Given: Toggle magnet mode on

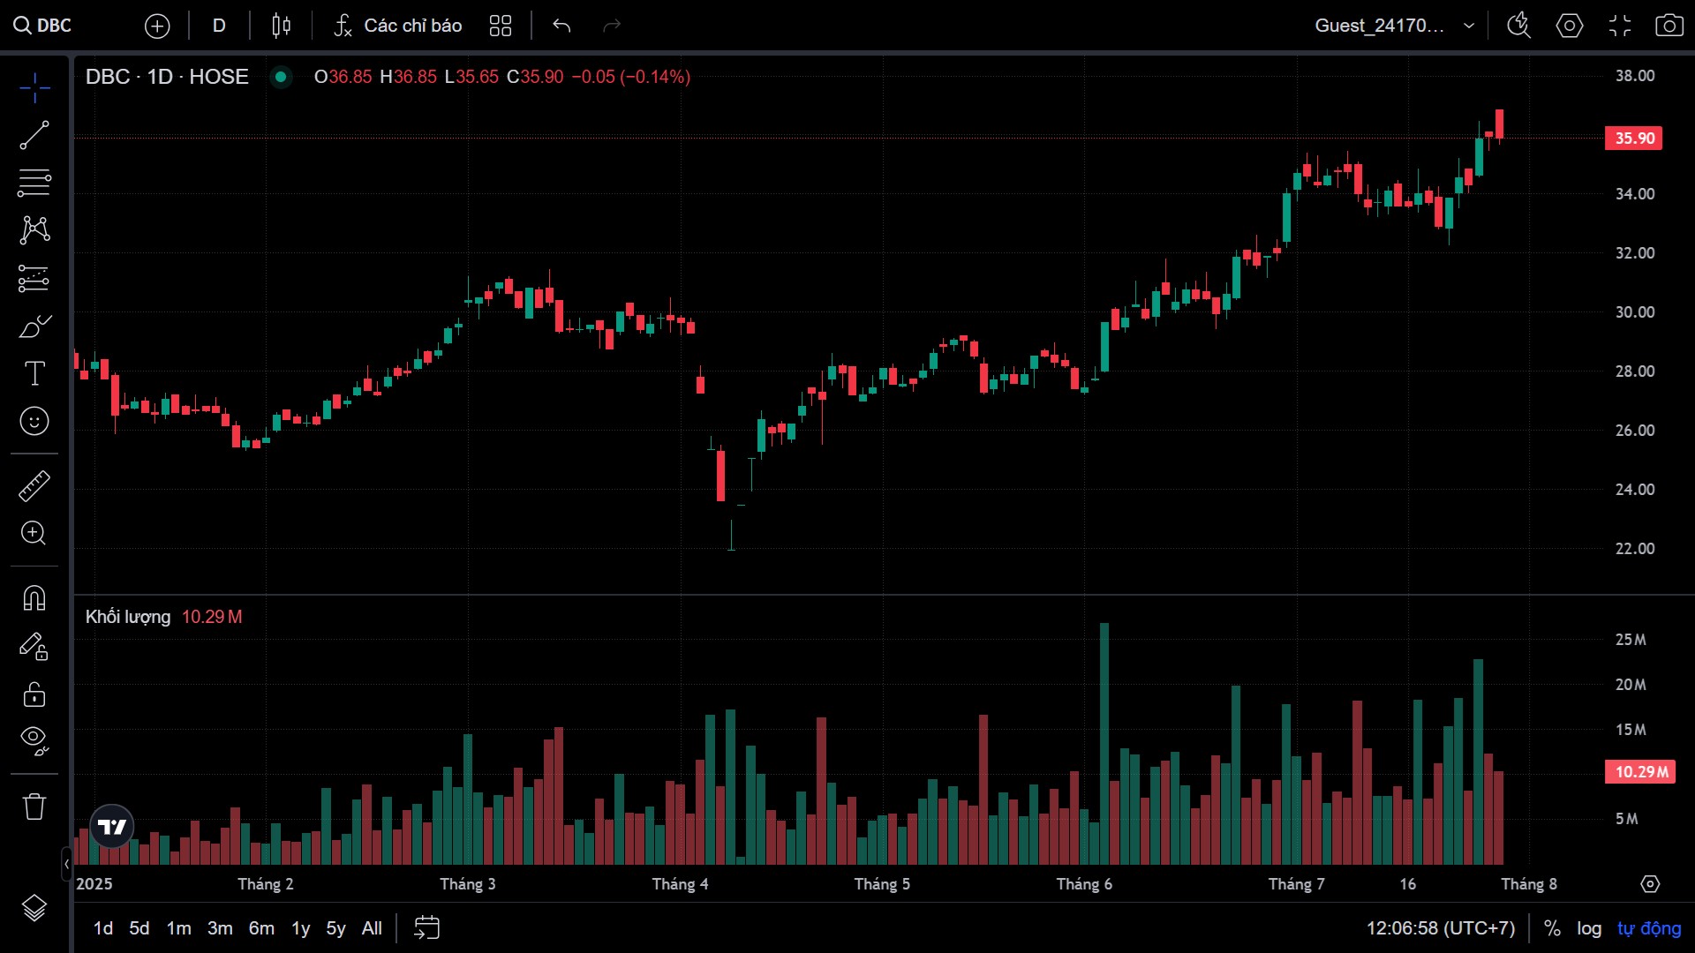Looking at the screenshot, I should 34,598.
